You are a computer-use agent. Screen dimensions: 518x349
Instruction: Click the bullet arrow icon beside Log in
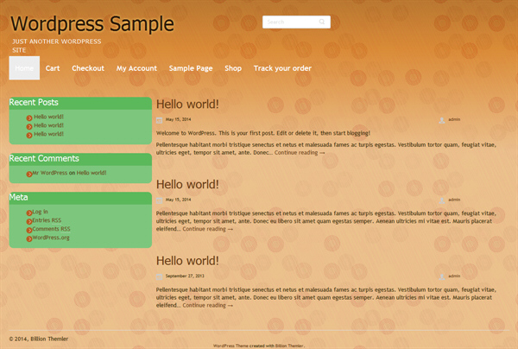pyautogui.click(x=29, y=213)
